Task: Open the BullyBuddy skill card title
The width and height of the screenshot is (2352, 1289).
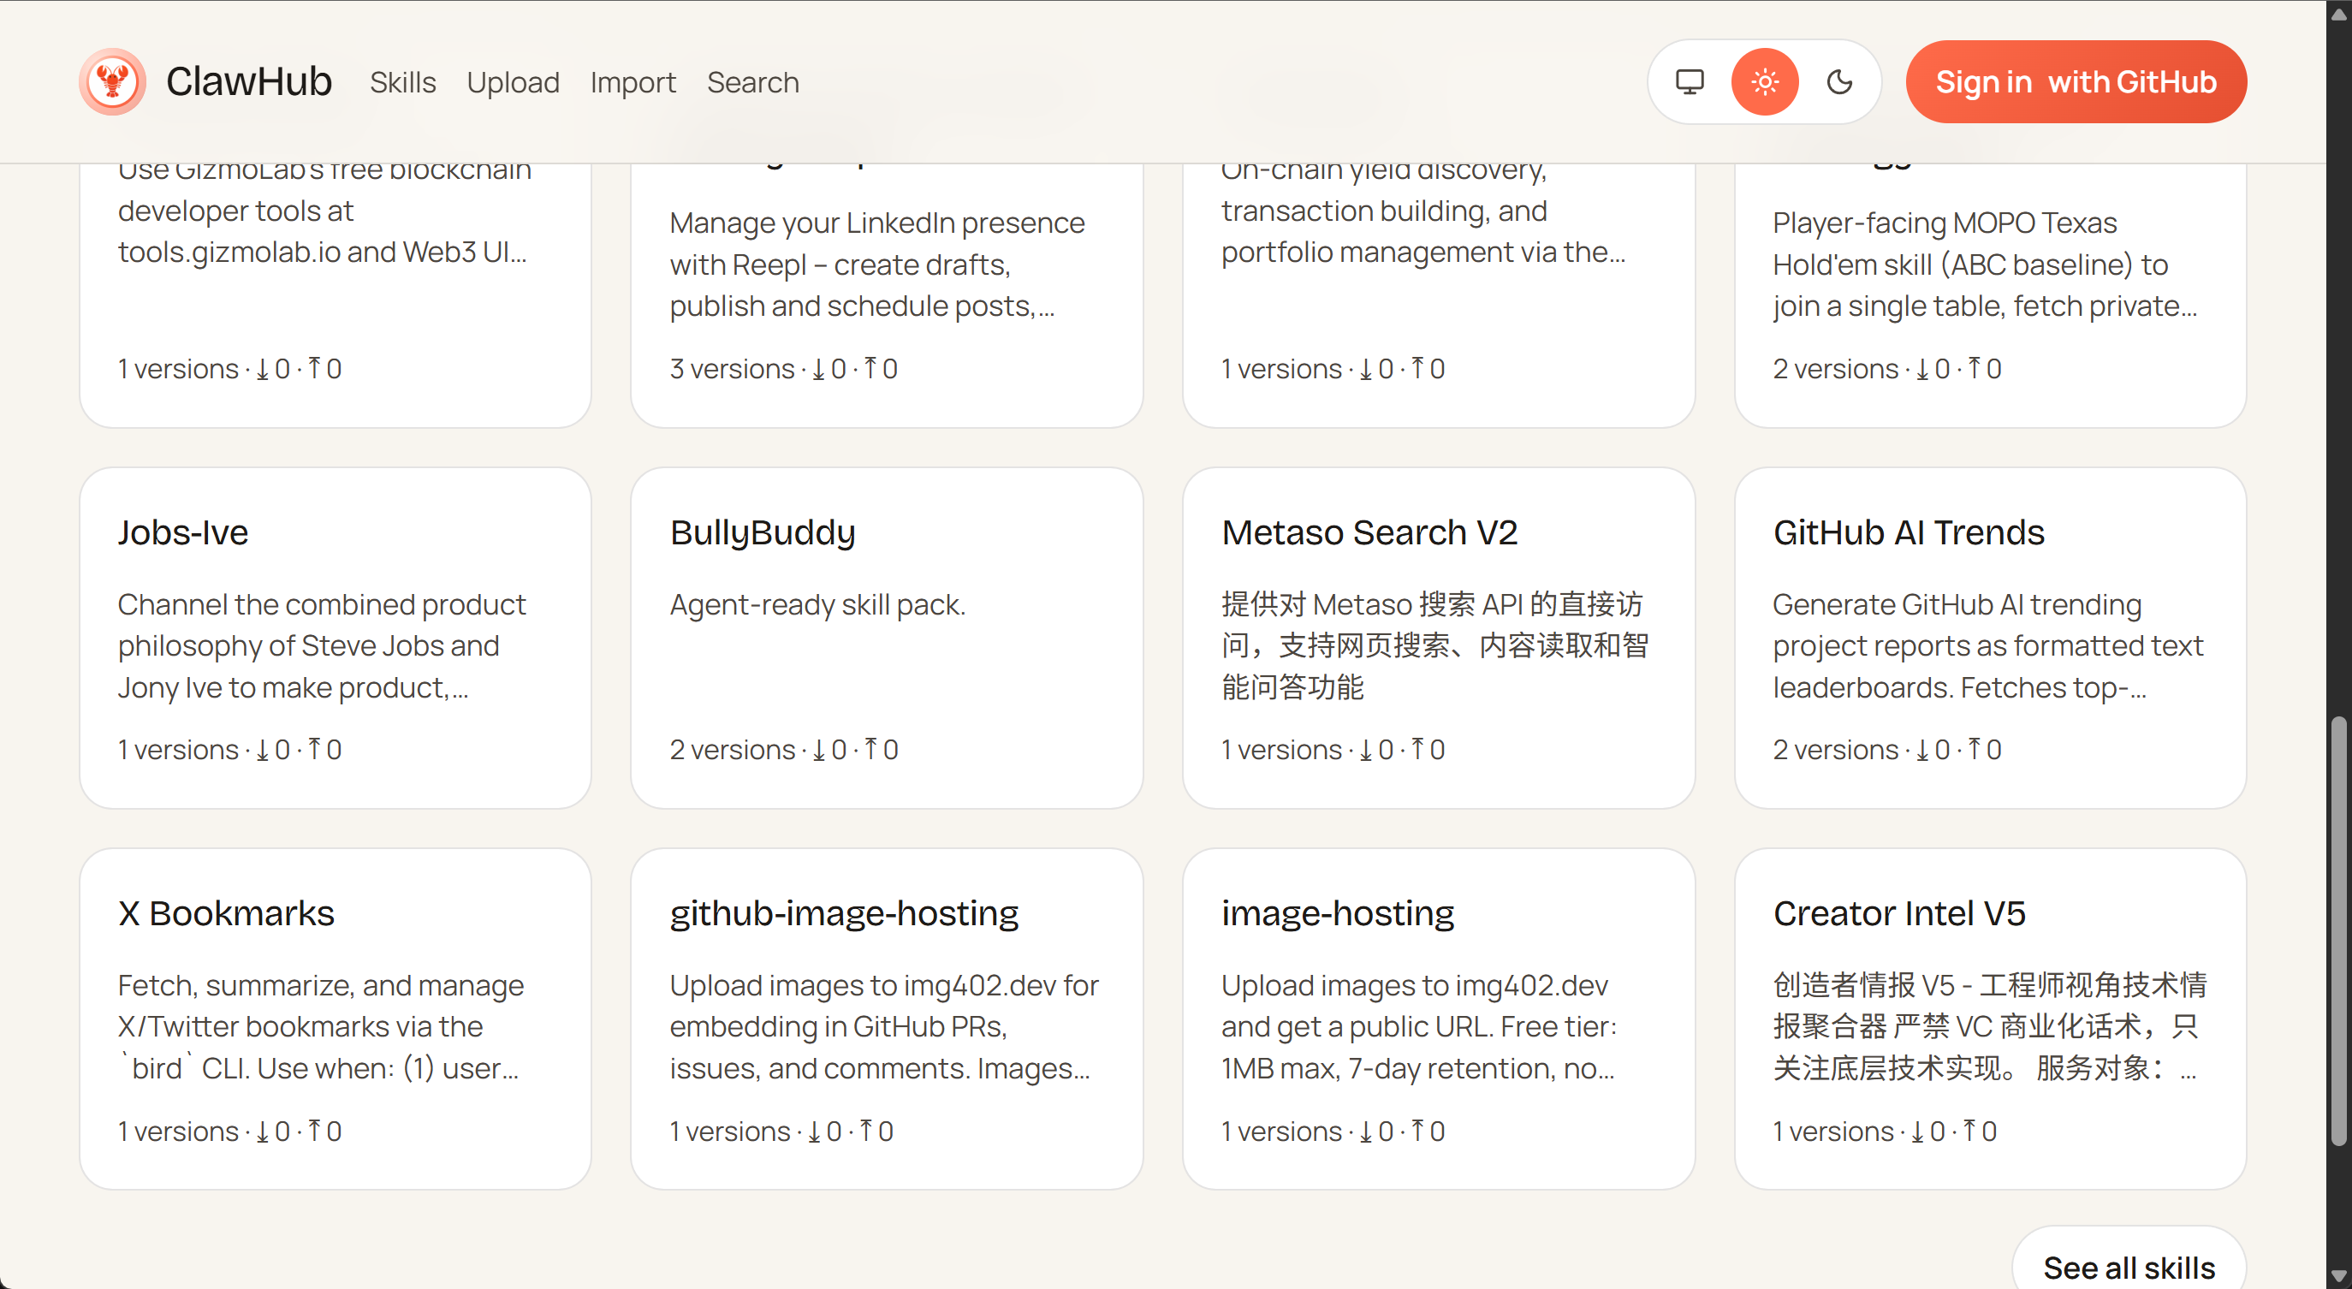Action: [x=763, y=533]
